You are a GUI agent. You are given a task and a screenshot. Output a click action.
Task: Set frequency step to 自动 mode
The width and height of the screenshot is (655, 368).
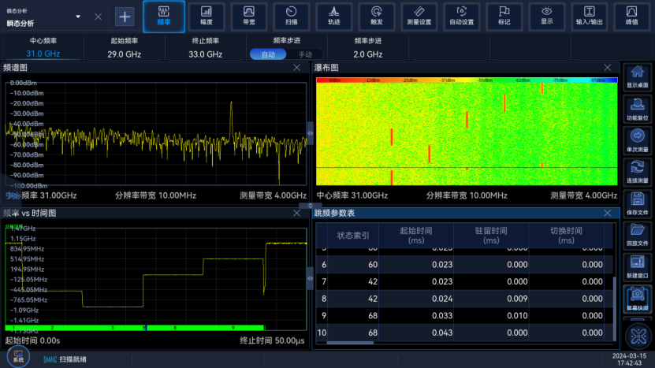pyautogui.click(x=269, y=54)
